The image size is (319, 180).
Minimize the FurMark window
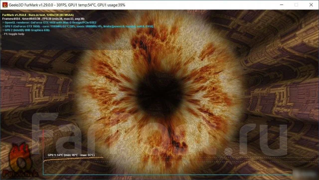282,5
